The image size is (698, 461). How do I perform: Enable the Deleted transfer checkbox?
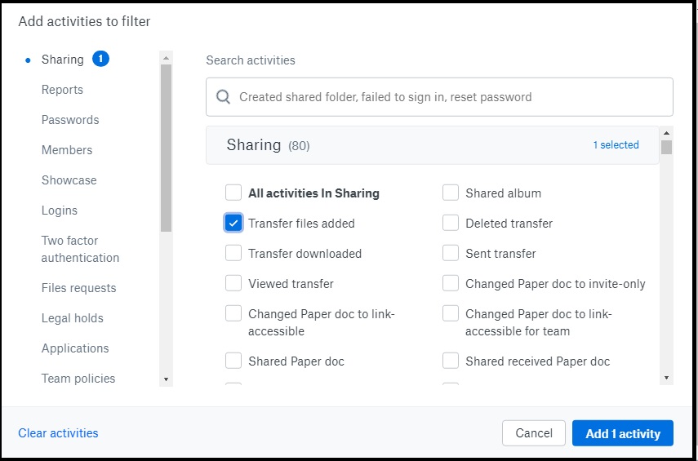451,223
